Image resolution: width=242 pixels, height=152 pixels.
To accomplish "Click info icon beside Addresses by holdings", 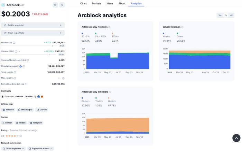I will 109,27.
